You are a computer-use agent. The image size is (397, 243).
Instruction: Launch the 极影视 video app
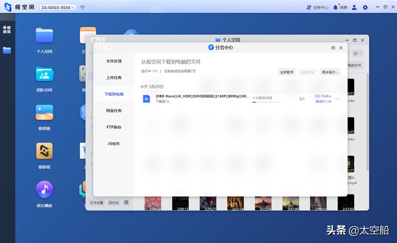point(44,151)
